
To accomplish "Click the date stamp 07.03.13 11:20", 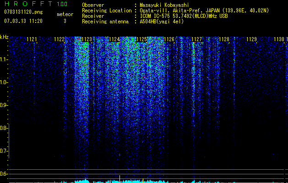I will [x=23, y=21].
